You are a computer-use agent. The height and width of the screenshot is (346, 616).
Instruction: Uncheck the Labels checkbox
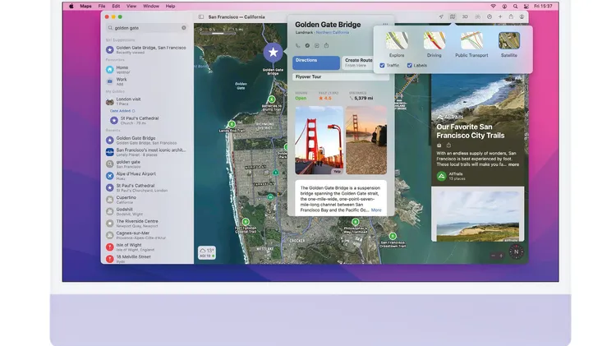(x=409, y=66)
